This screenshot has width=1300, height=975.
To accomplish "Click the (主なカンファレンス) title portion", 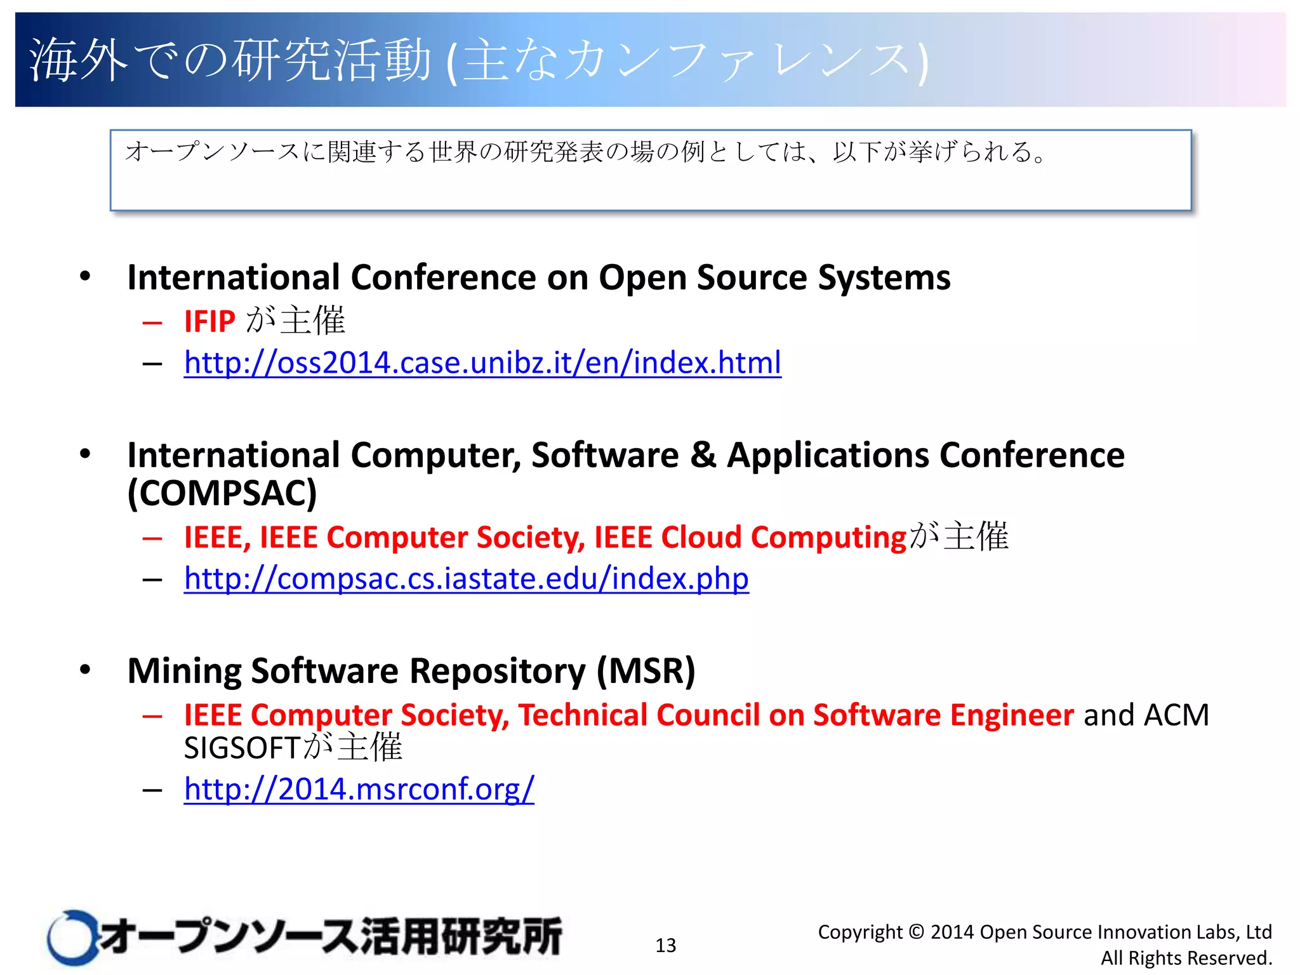I will [x=687, y=60].
